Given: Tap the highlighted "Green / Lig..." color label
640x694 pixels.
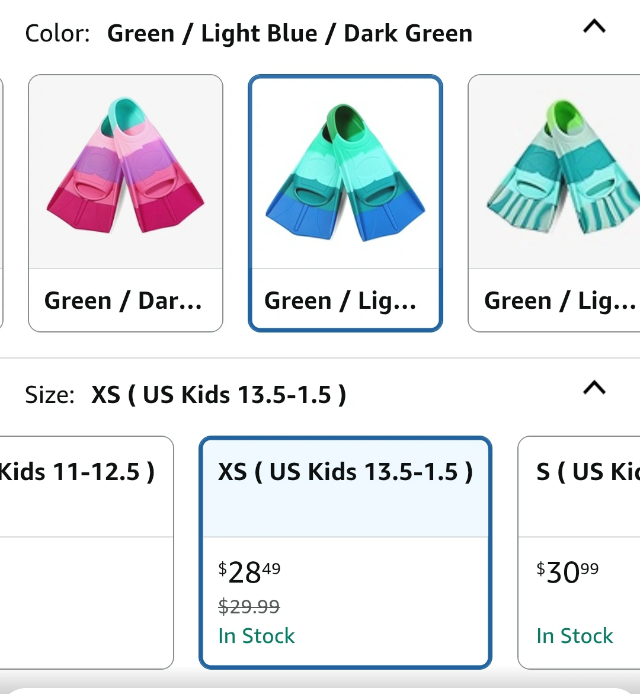Looking at the screenshot, I should [340, 300].
